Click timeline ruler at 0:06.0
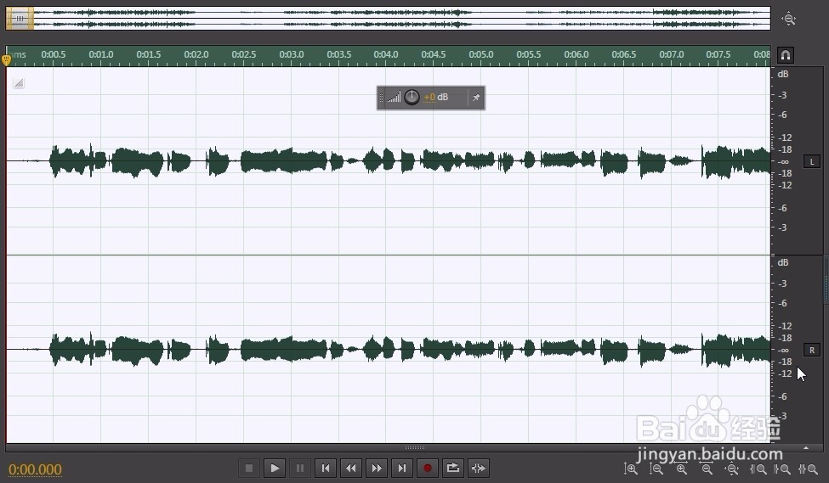 (576, 54)
